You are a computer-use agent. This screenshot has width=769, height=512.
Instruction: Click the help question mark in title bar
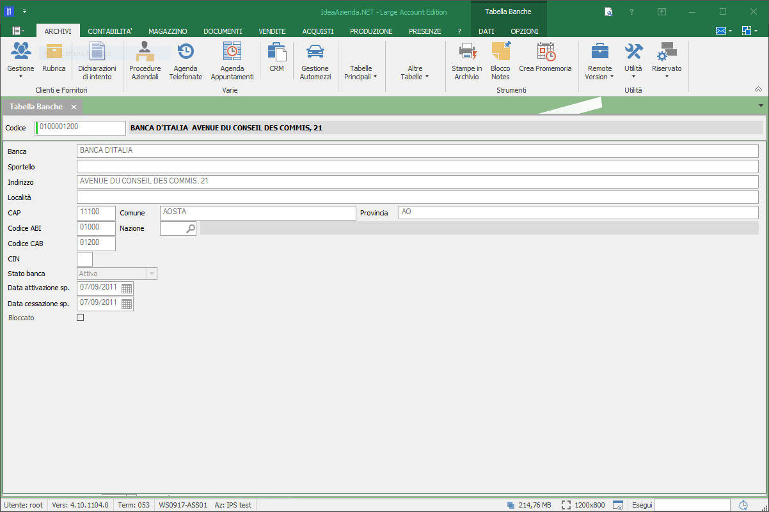[x=631, y=12]
